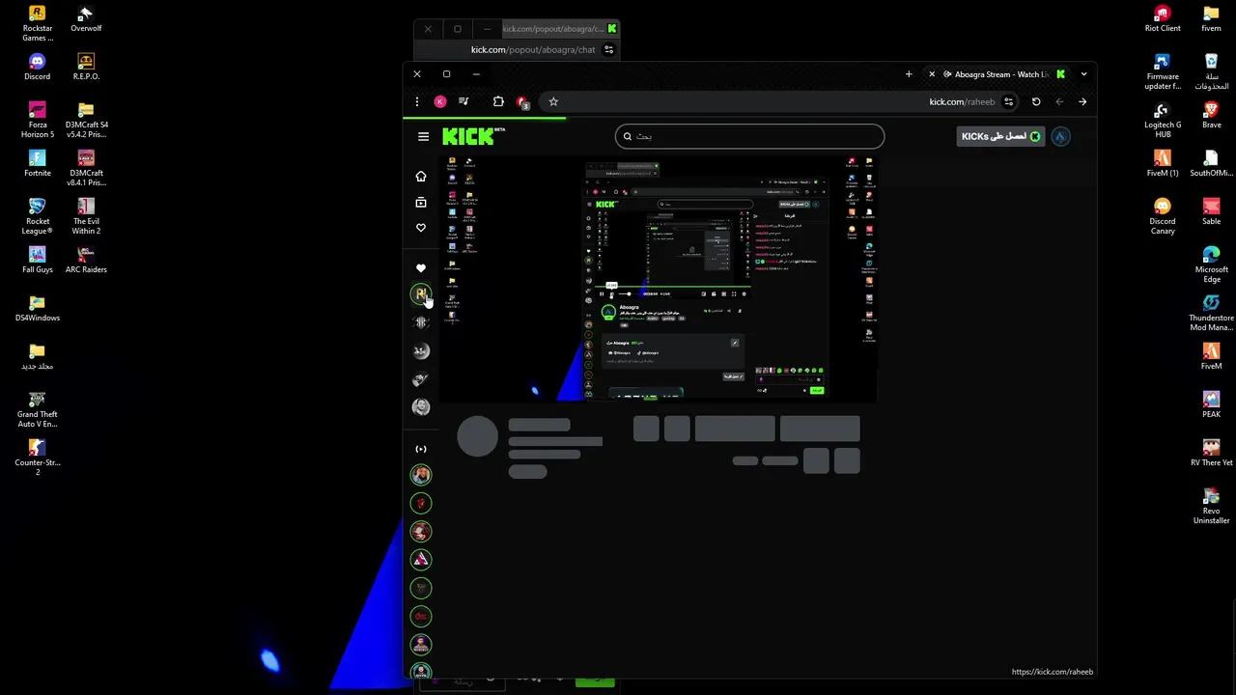Open Forza Horizon 5 desktop shortcut
Viewport: 1236px width, 695px height.
click(38, 121)
